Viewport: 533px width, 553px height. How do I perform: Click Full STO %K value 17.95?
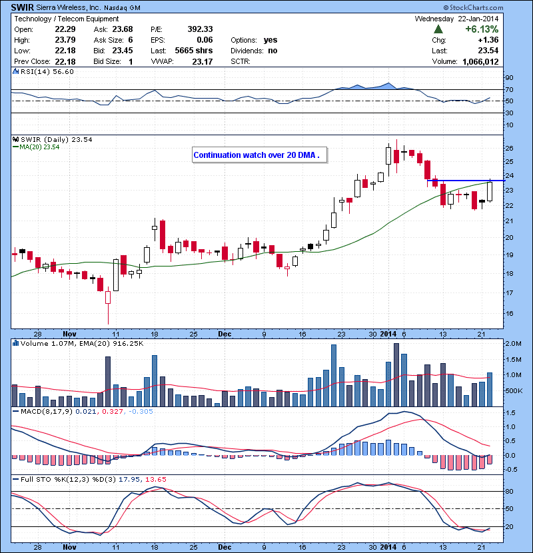coord(129,479)
